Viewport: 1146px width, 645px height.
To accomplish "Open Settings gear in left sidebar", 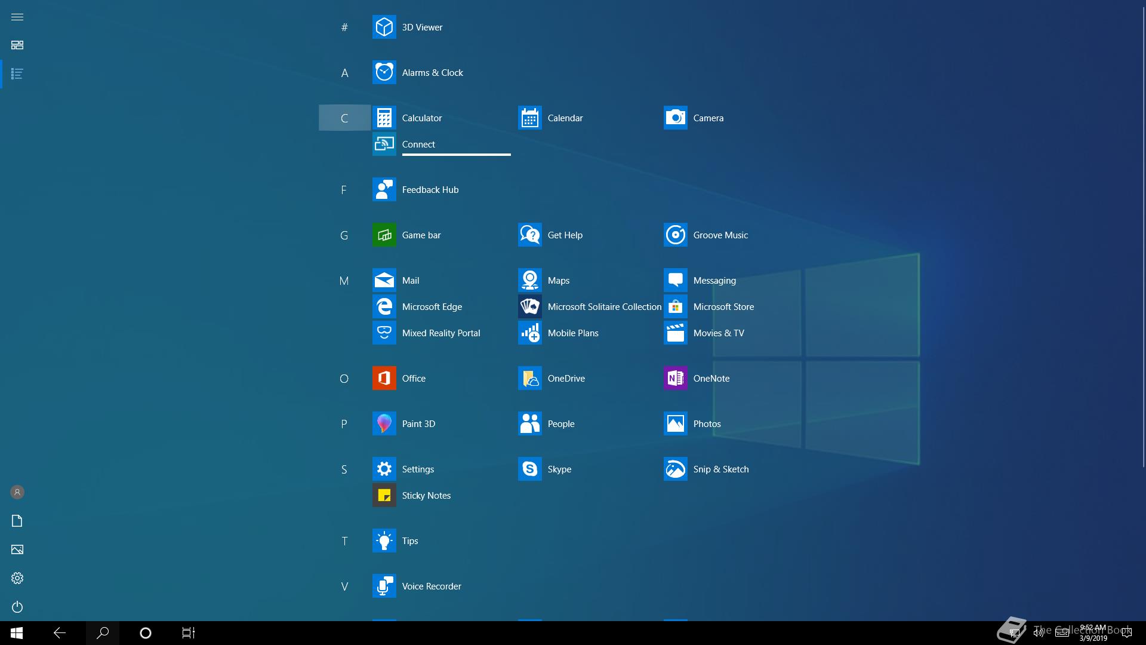I will click(x=17, y=578).
